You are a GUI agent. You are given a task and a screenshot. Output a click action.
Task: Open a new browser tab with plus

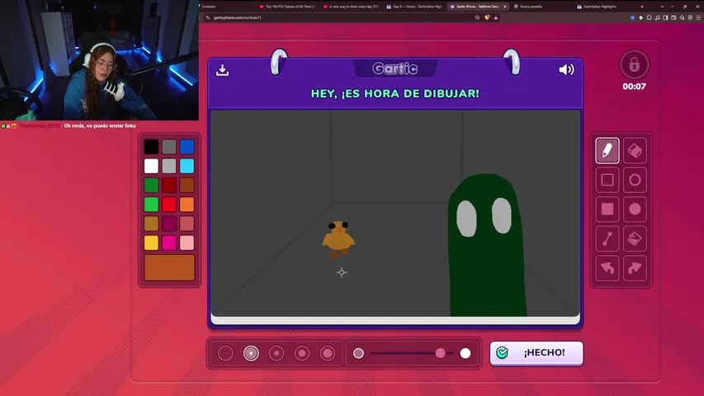(x=641, y=7)
